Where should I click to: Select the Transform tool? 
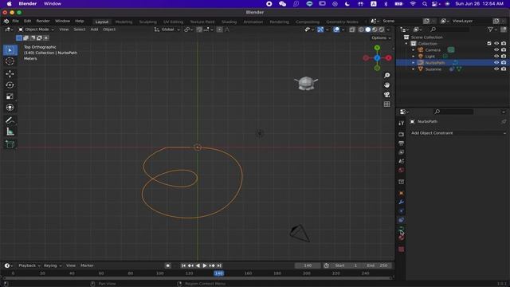tap(10, 107)
